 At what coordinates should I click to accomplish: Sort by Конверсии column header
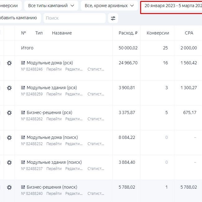(158, 33)
